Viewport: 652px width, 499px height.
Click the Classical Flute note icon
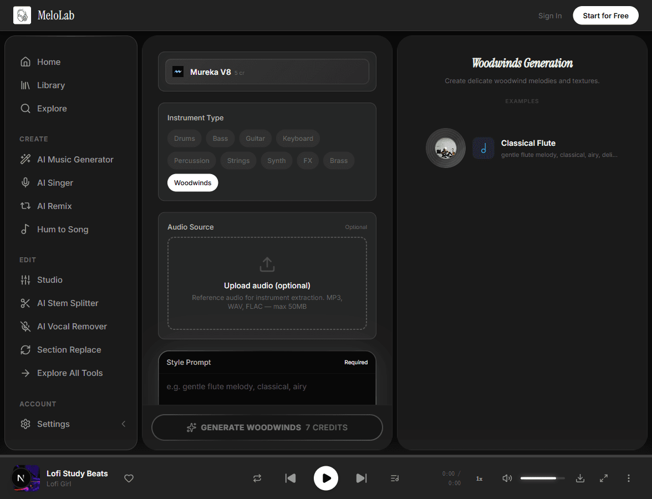click(x=483, y=148)
